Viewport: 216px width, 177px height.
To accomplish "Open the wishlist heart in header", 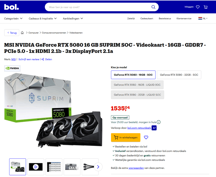I will tap(198, 7).
